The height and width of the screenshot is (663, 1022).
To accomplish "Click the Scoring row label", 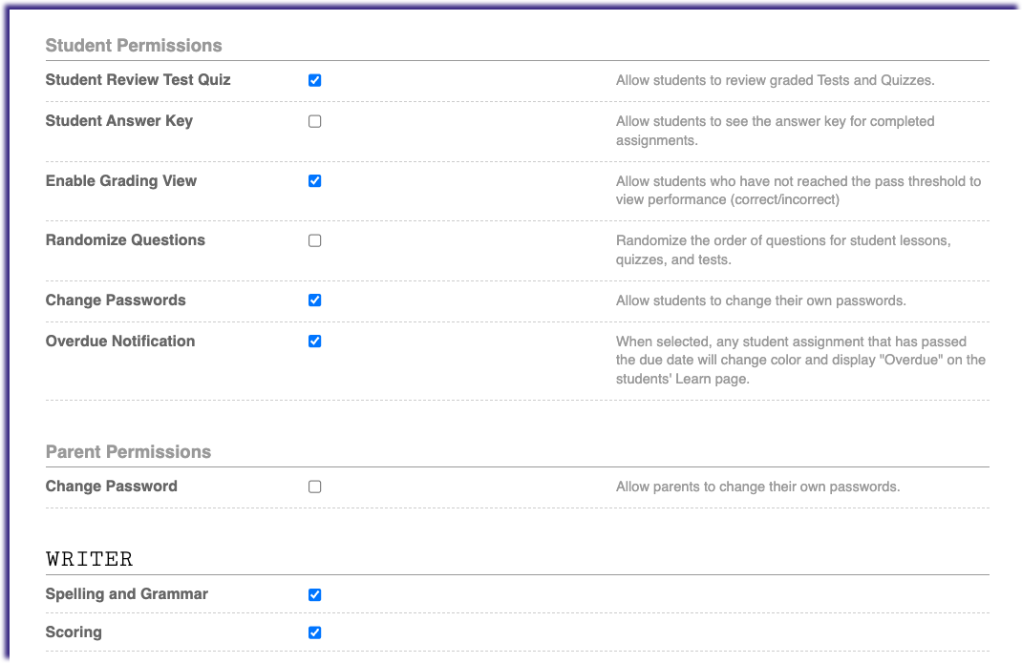I will point(74,632).
